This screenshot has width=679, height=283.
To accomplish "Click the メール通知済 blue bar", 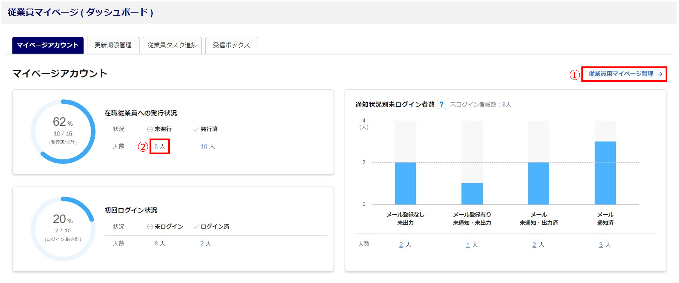I will coord(605,173).
